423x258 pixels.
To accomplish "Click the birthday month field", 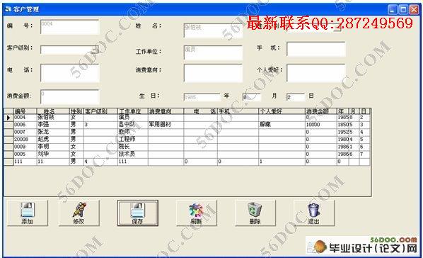I will point(252,97).
